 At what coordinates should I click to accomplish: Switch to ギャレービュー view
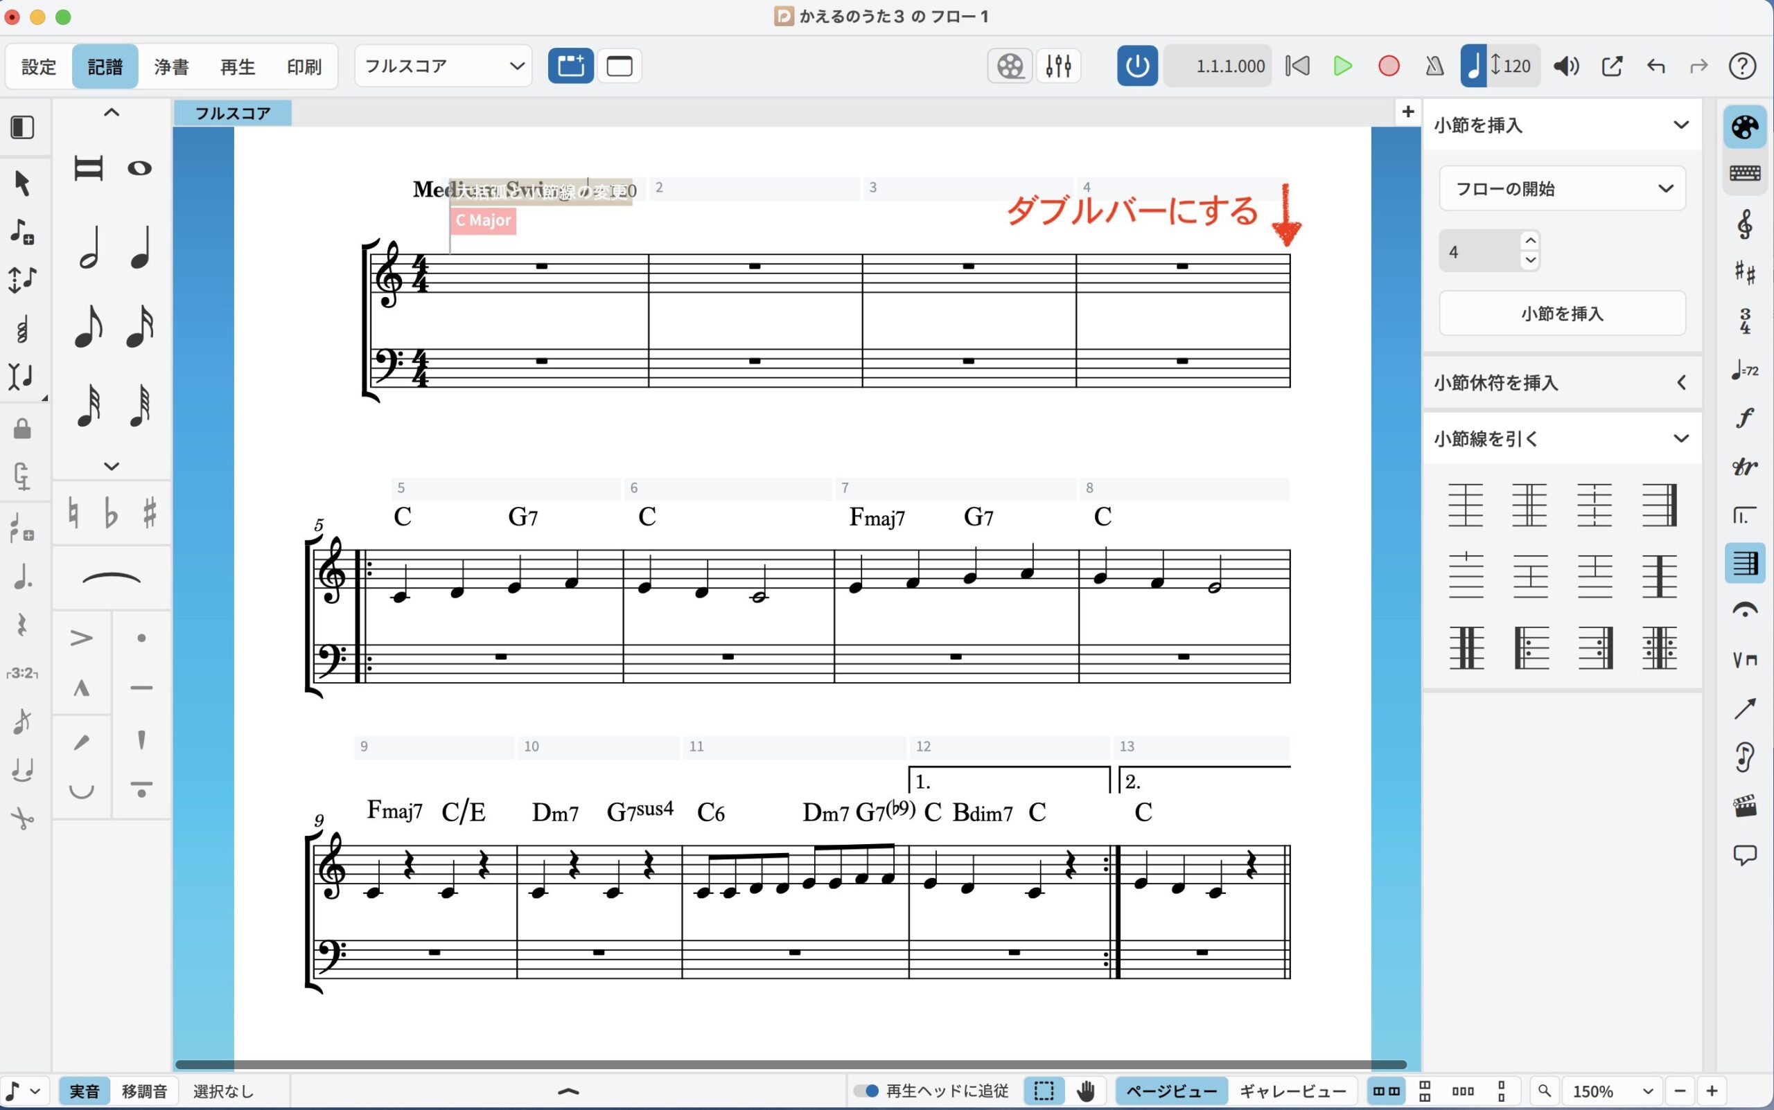point(1292,1091)
